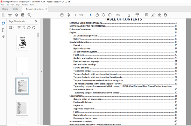The image size is (191, 126).
Task: Close the Page Thumbnails panel
Action: click(x=36, y=21)
